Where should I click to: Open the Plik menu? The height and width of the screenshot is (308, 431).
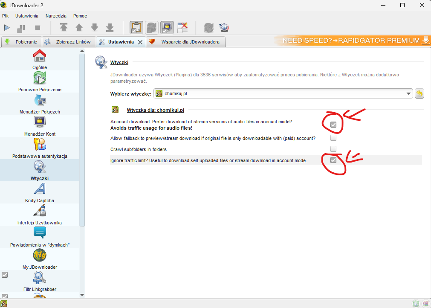pyautogui.click(x=6, y=16)
